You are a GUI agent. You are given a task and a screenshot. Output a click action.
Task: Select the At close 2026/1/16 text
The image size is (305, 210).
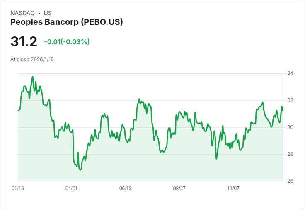coord(32,60)
